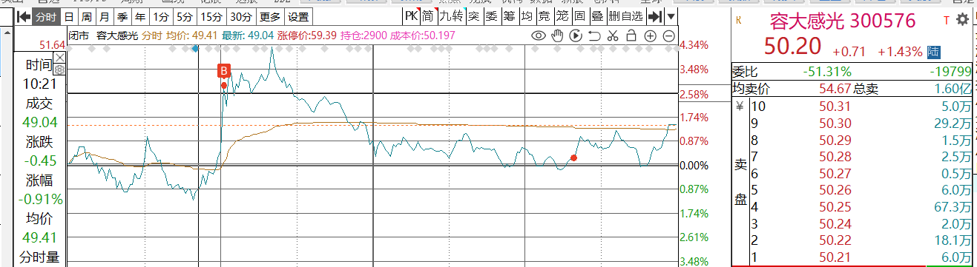Image resolution: width=977 pixels, height=267 pixels.
Task: Click the 设置 settings button
Action: pyautogui.click(x=298, y=16)
